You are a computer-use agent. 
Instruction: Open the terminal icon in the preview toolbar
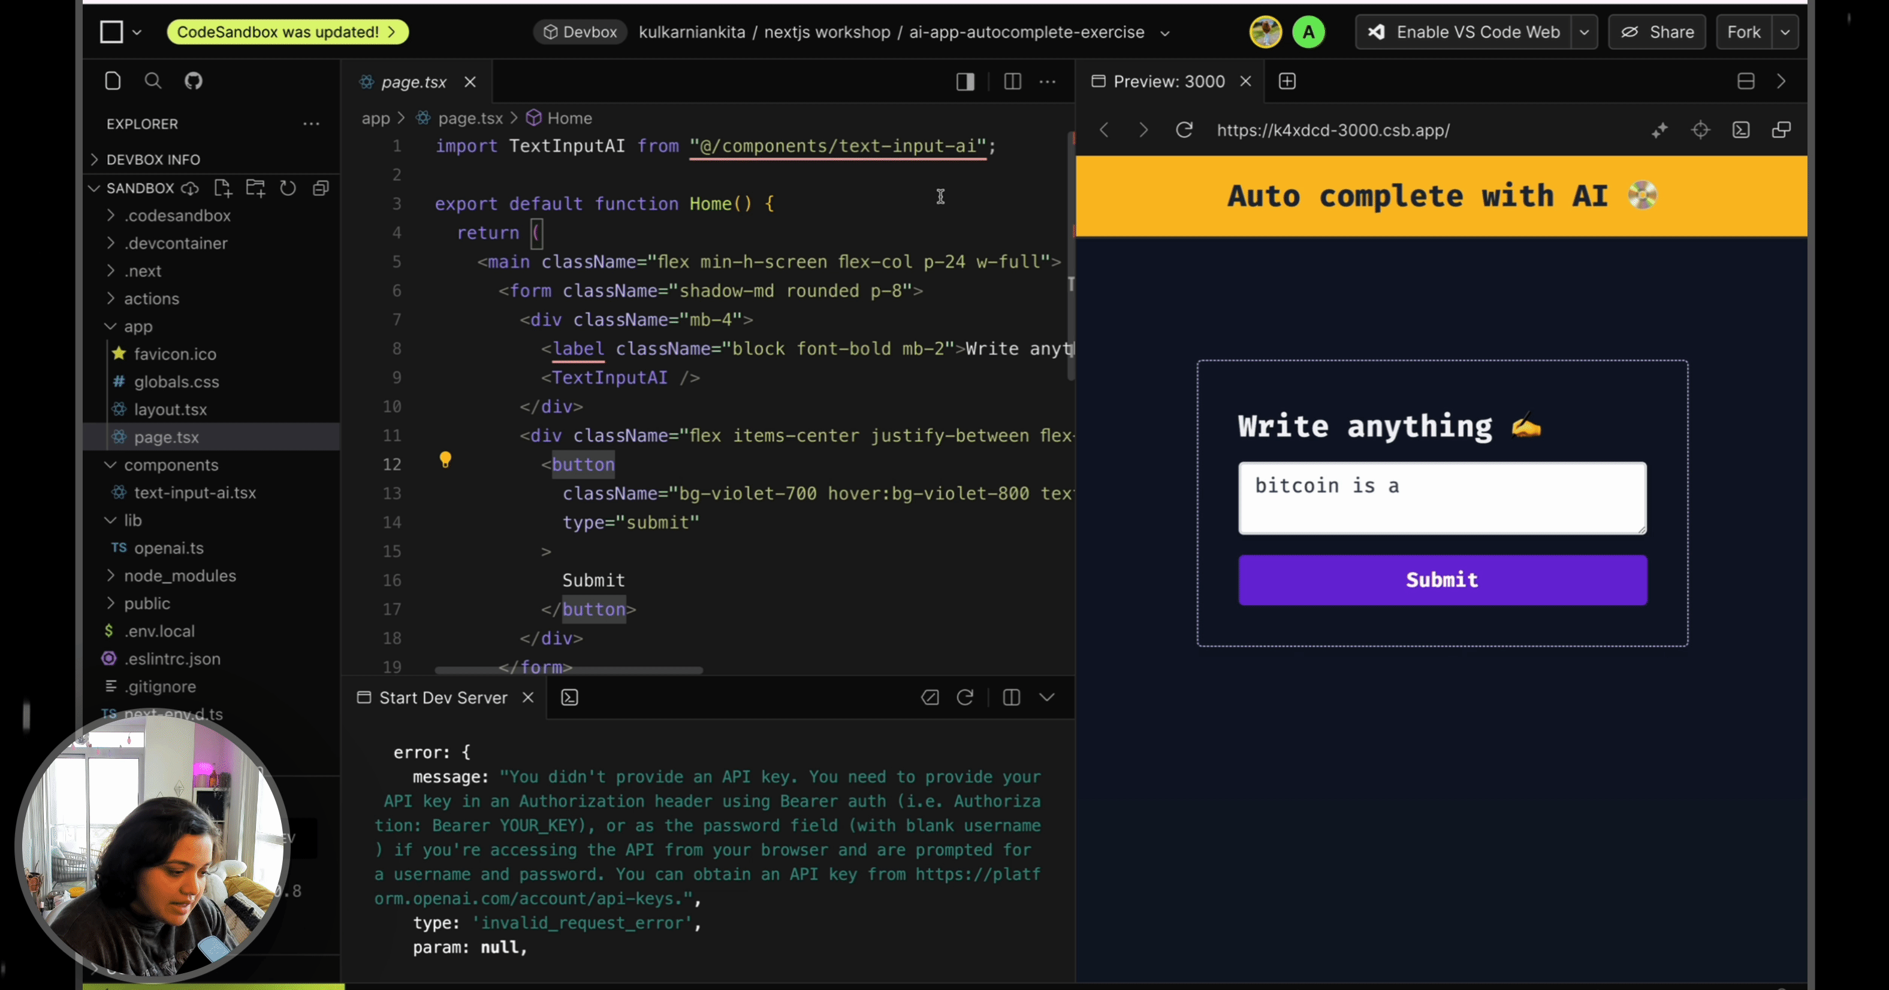[1742, 130]
